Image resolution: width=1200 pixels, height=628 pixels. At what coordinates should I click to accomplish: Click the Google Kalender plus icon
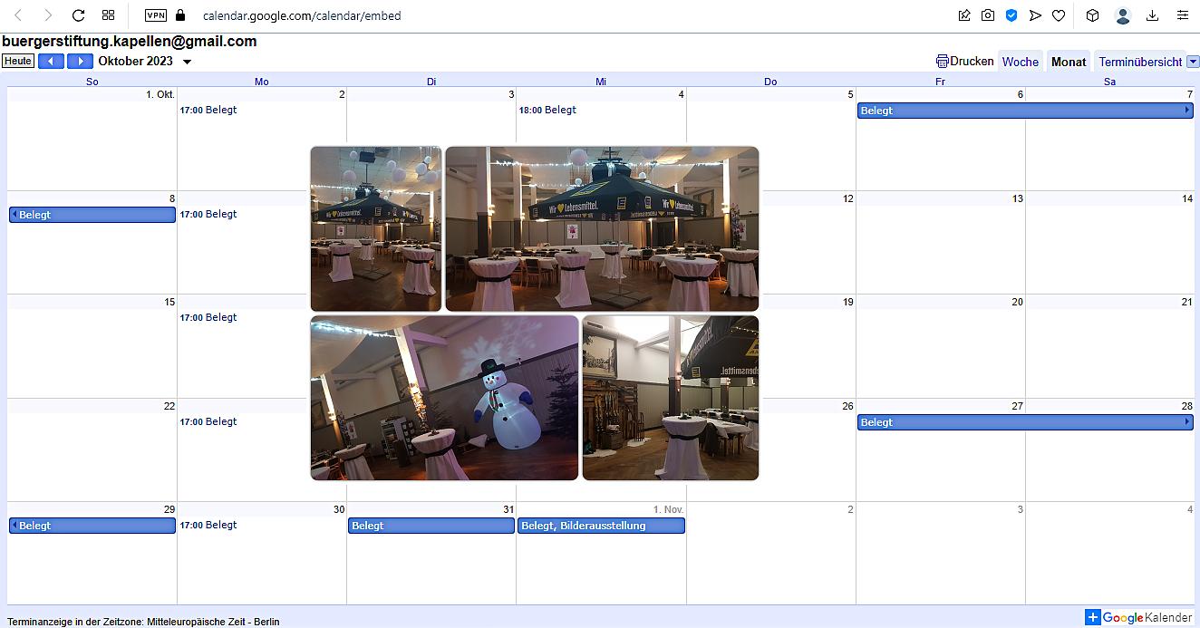pos(1095,616)
